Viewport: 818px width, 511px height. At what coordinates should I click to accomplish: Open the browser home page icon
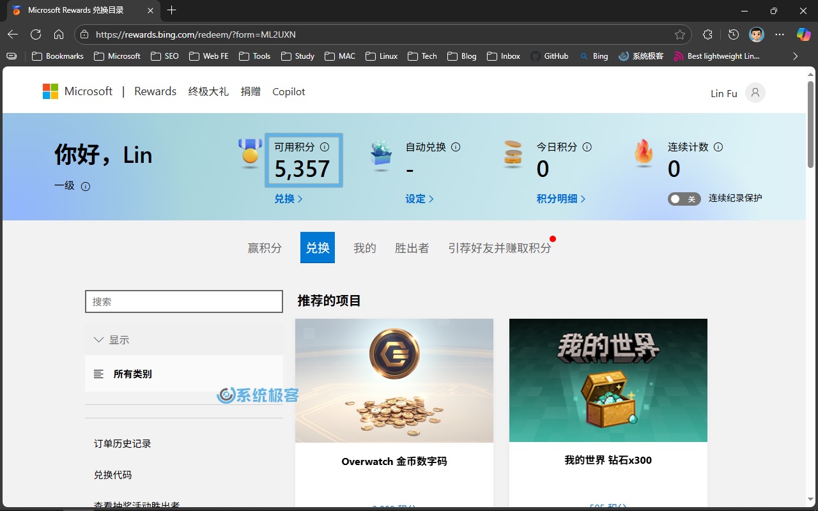[x=59, y=34]
